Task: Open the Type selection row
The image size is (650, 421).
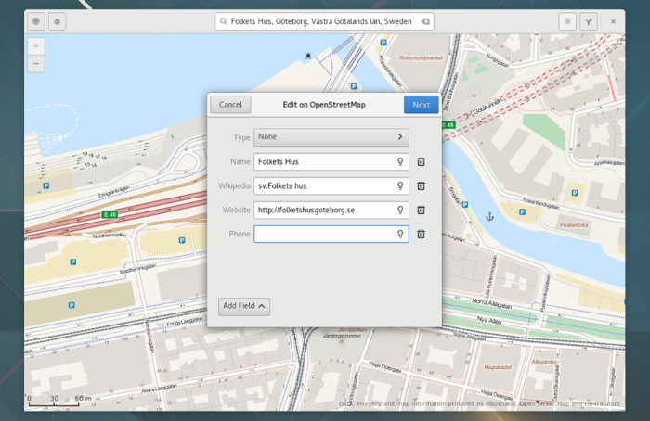Action: (331, 137)
